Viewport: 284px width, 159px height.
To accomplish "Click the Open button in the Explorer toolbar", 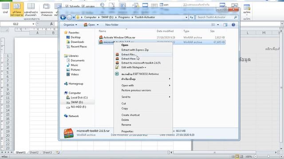I will pos(90,25).
